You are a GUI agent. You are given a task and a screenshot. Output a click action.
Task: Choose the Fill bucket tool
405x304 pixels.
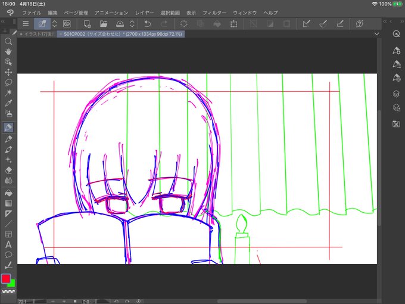[8, 193]
